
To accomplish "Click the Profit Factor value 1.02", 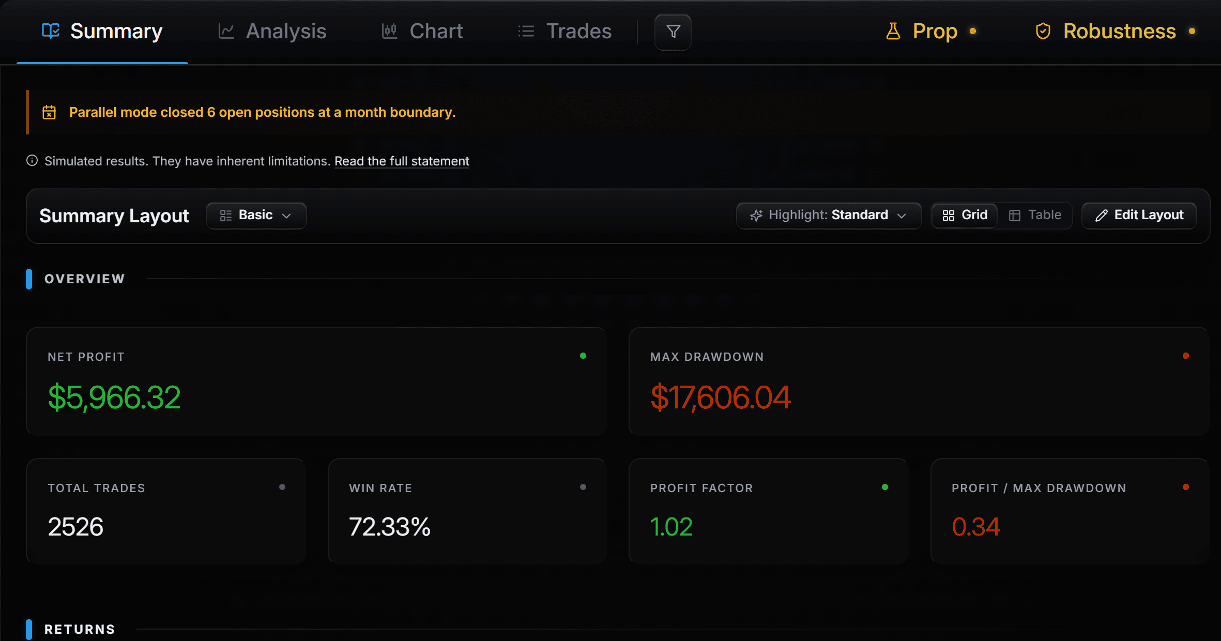I will 671,527.
